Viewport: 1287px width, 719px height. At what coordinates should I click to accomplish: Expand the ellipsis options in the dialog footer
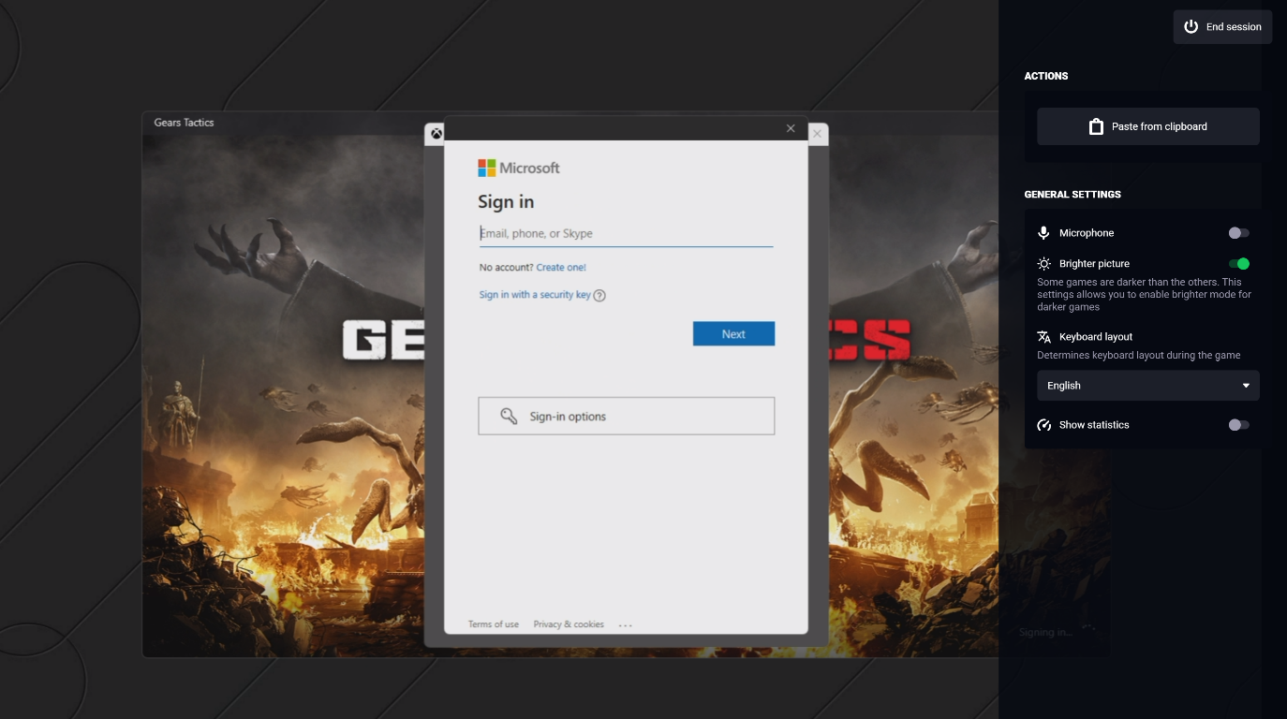(626, 624)
